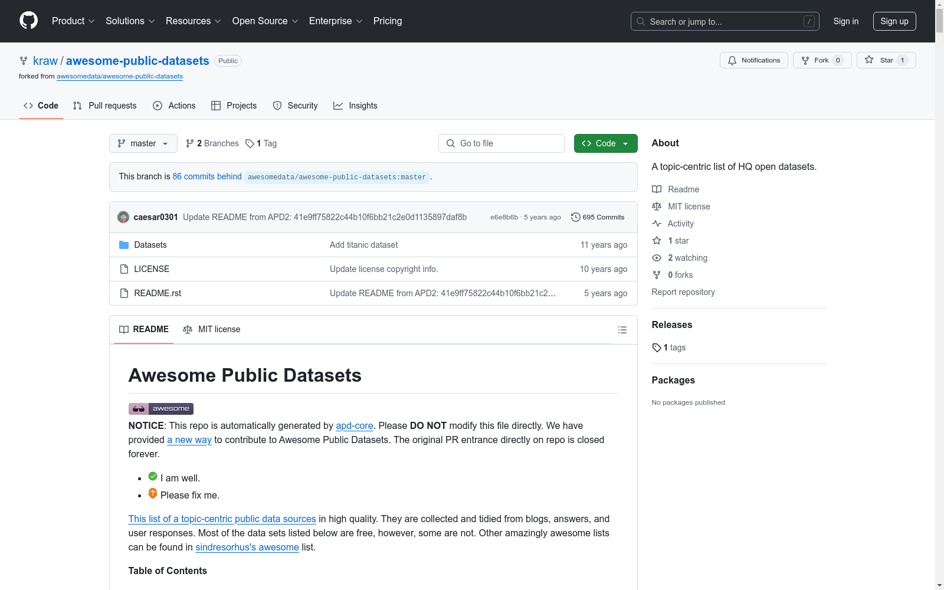The width and height of the screenshot is (944, 590).
Task: View the 695 Commits history
Action: click(598, 217)
